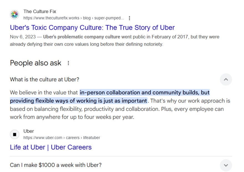244x172 pixels.
Task: Open more options beside theculturefix.works URL
Action: click(x=129, y=18)
